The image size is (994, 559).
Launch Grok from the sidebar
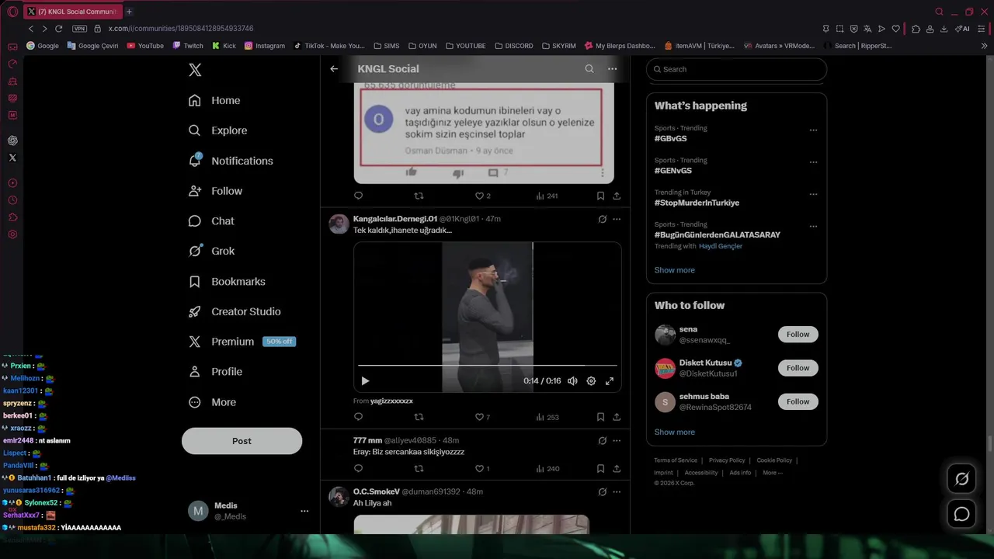(211, 251)
